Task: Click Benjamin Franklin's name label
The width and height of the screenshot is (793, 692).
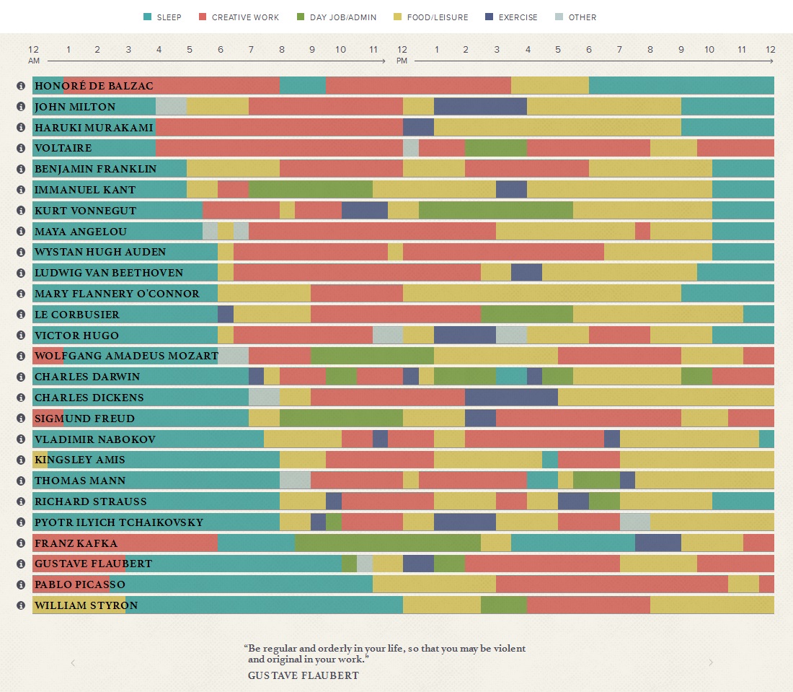Action: pyautogui.click(x=95, y=169)
